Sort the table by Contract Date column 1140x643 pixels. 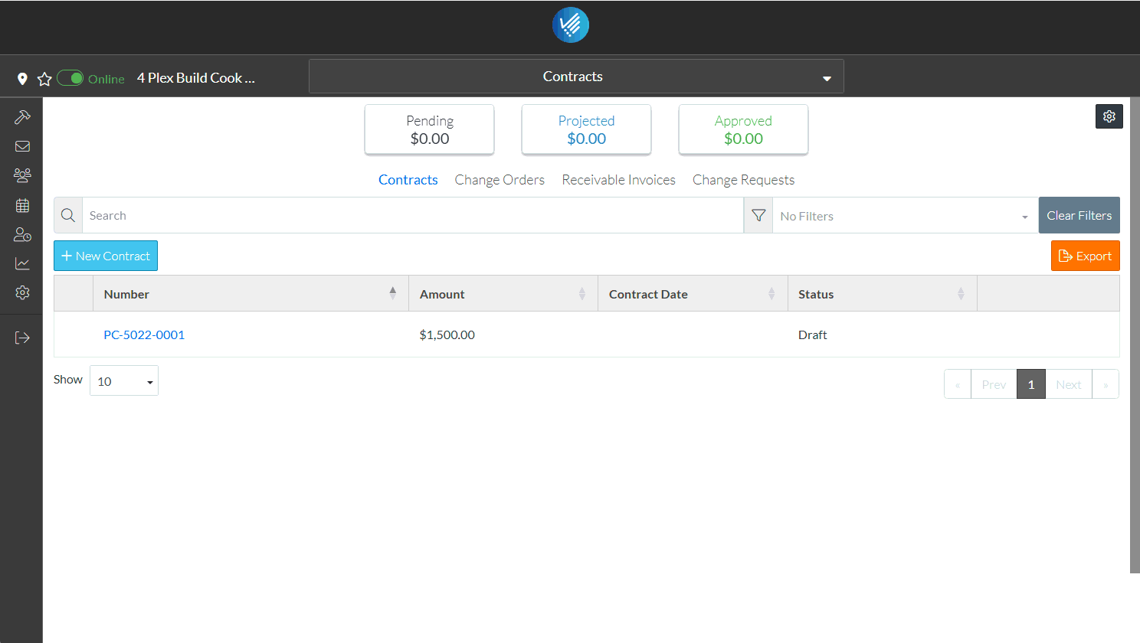coord(693,294)
